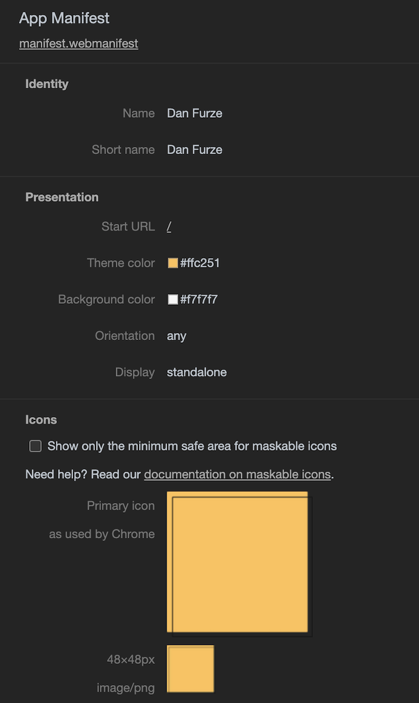Screen dimensions: 419x703
Task: Open documentation on maskable icons link
Action: click(237, 475)
